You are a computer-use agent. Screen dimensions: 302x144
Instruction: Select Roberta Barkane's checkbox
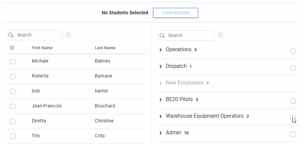(13, 76)
